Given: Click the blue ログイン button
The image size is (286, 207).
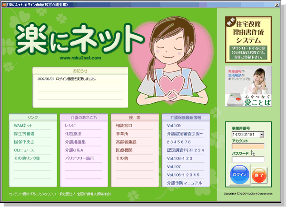Looking at the screenshot, I should tap(240, 175).
